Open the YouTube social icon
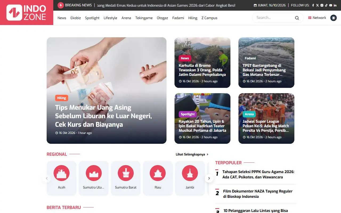The height and width of the screenshot is (213, 341). click(x=331, y=5)
